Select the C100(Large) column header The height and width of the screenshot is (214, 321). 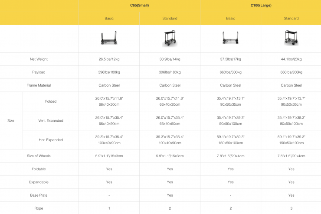(261, 6)
